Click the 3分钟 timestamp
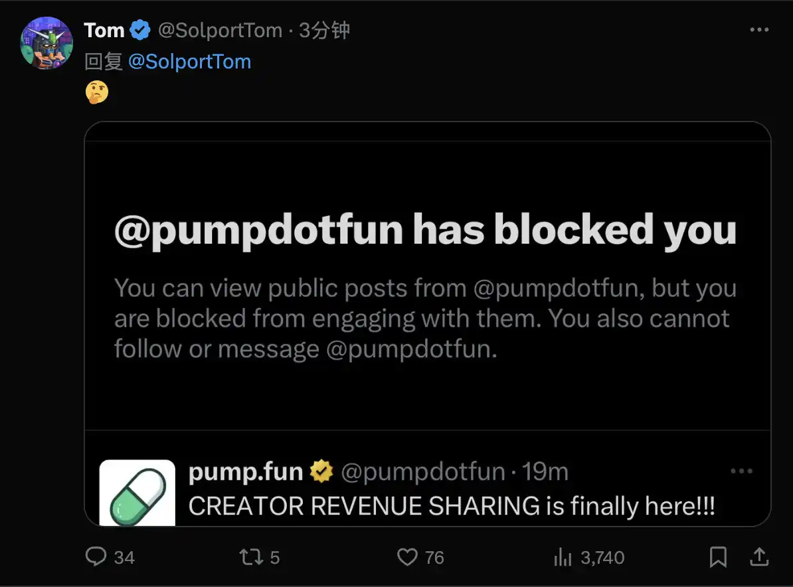 324,31
